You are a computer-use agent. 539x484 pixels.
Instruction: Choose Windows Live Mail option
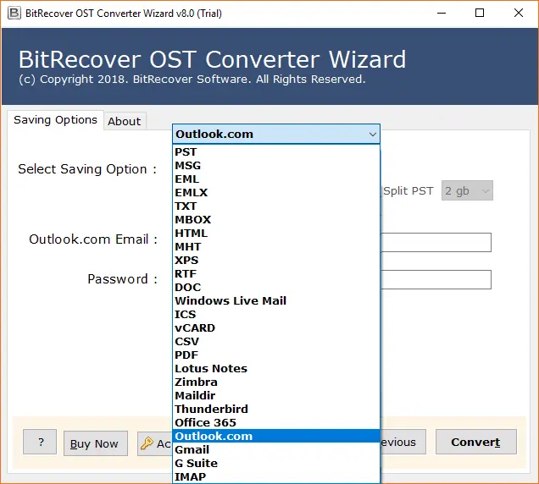(276, 300)
